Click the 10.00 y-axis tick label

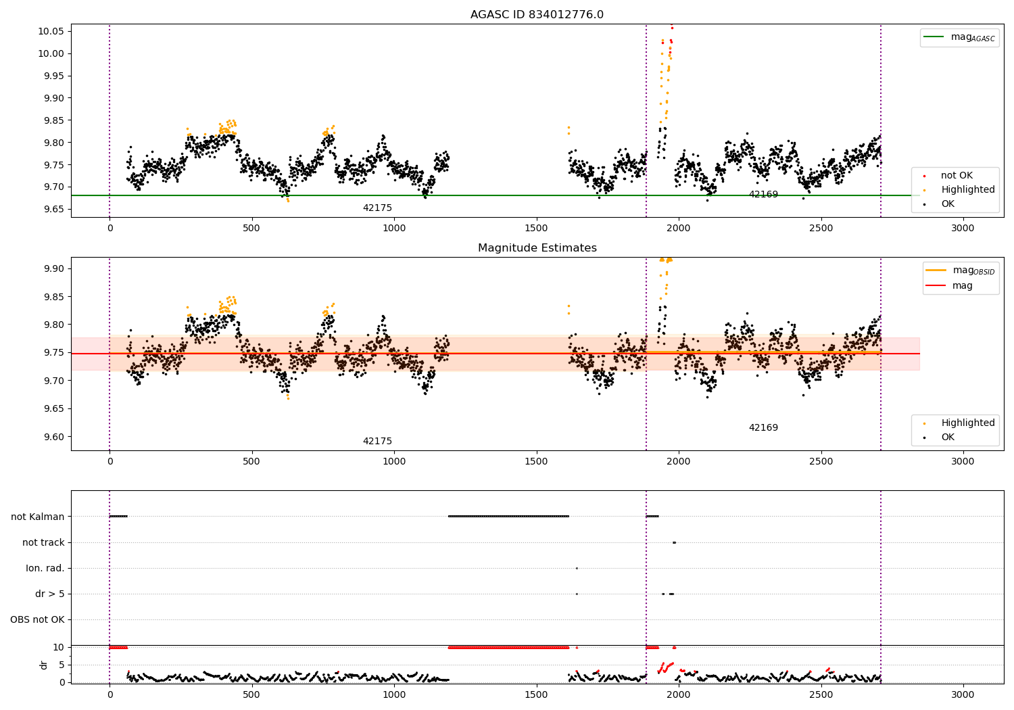coord(51,54)
